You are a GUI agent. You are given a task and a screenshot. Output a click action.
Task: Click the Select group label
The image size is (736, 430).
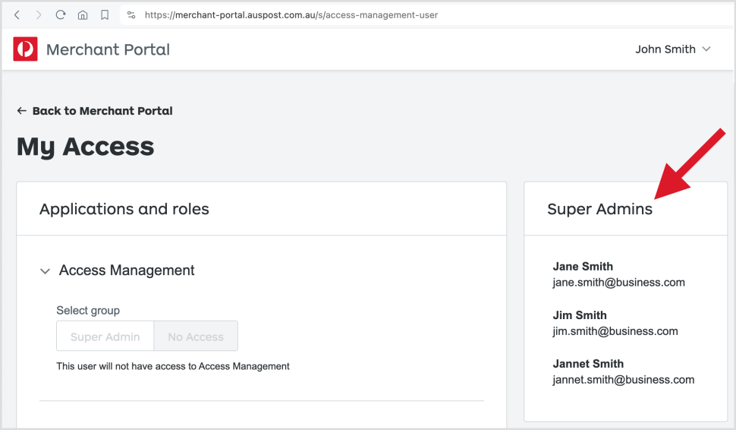click(x=88, y=311)
